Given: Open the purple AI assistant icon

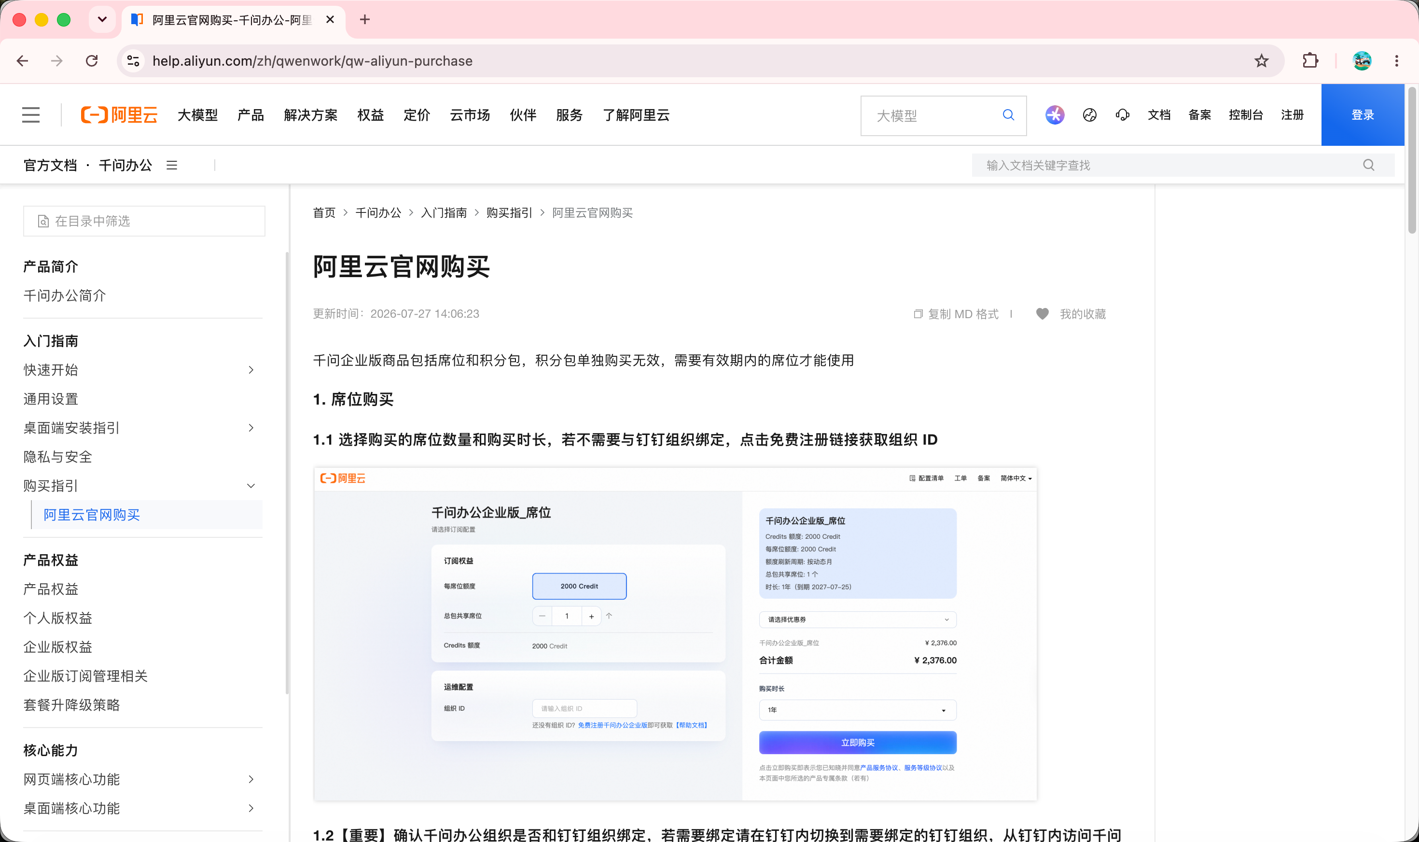Looking at the screenshot, I should click(x=1054, y=115).
